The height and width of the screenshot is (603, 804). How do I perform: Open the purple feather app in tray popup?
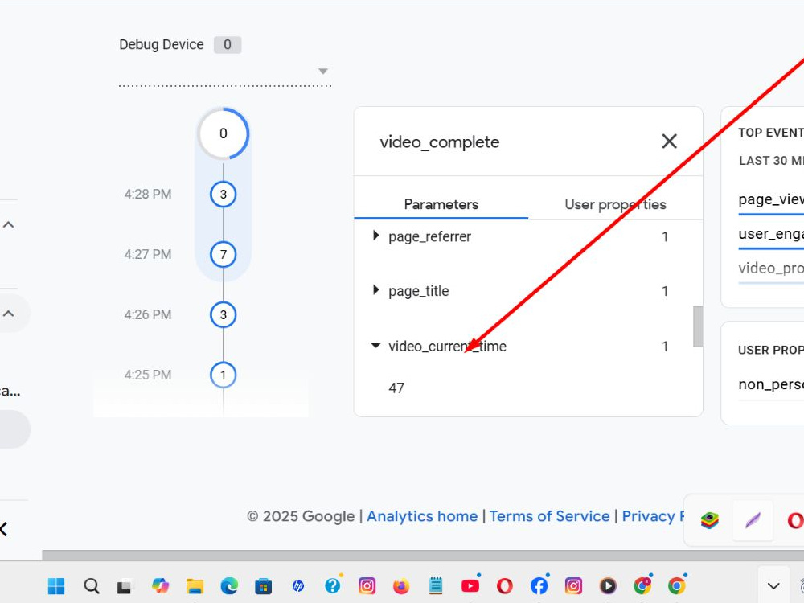pos(753,520)
